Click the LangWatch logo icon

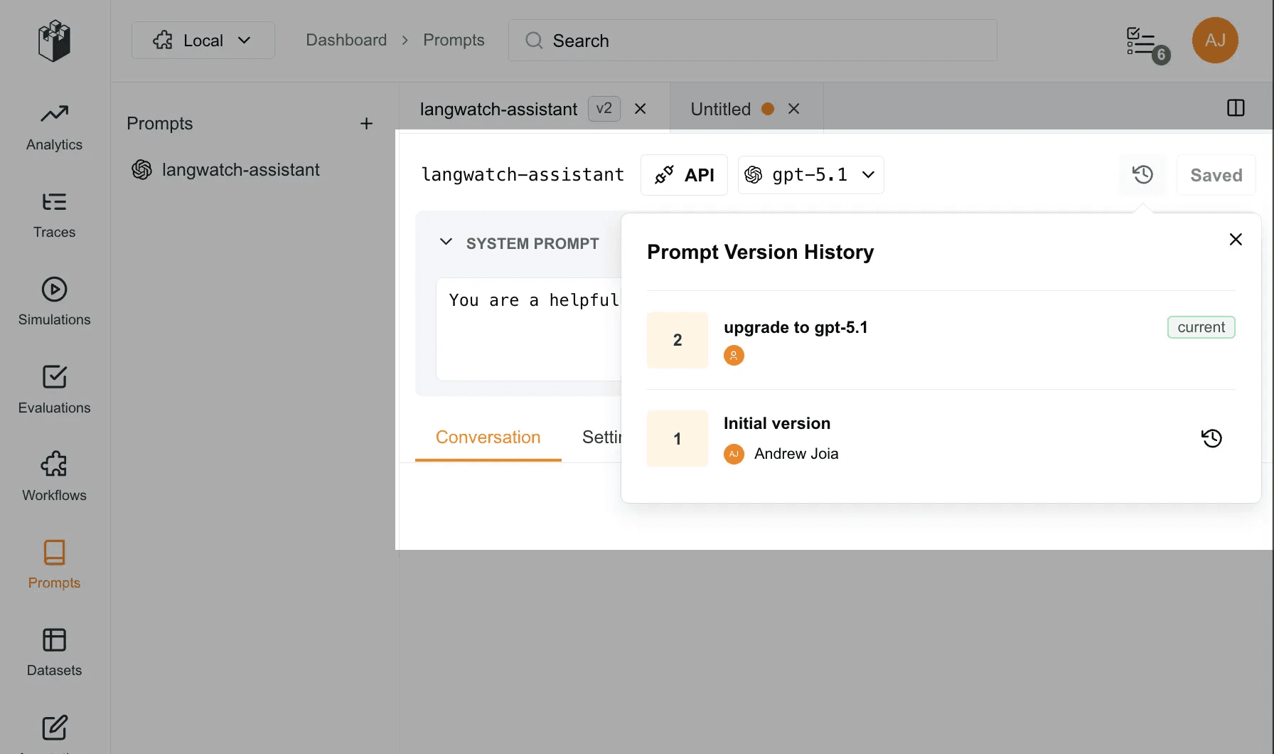point(55,41)
